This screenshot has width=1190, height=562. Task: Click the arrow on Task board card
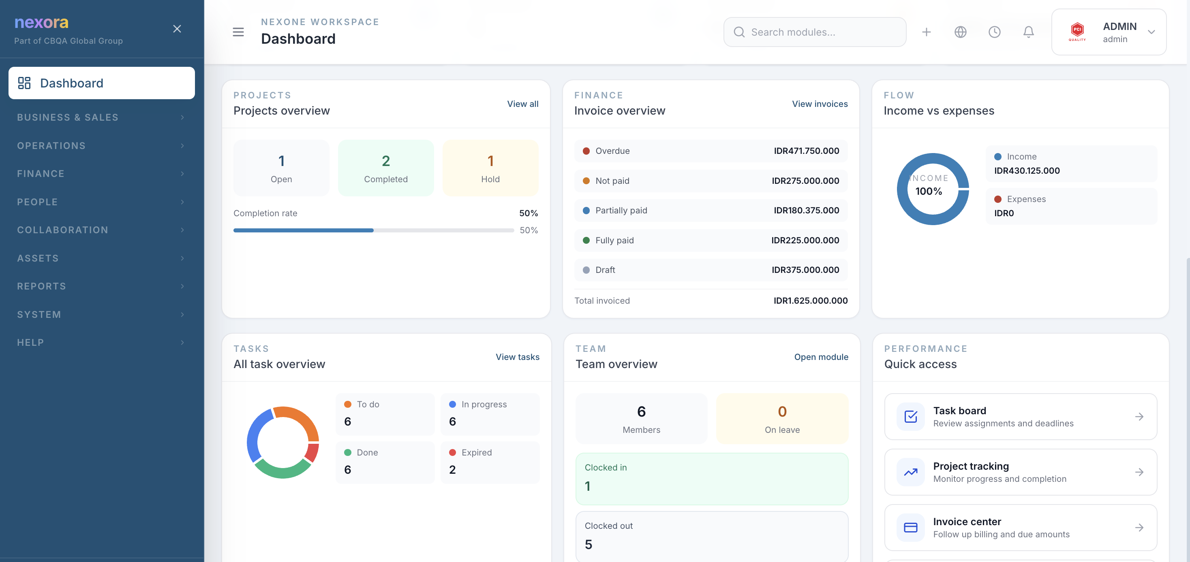(x=1139, y=417)
